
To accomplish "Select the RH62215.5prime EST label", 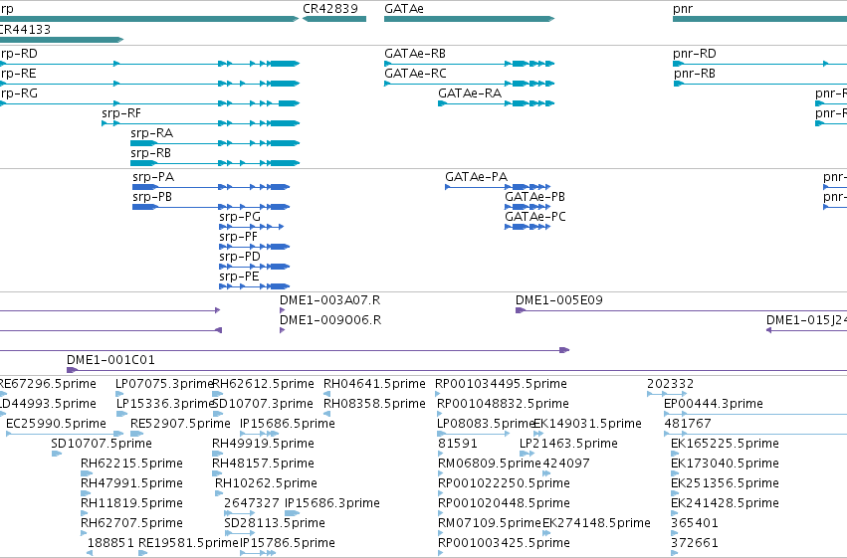I will tap(131, 464).
